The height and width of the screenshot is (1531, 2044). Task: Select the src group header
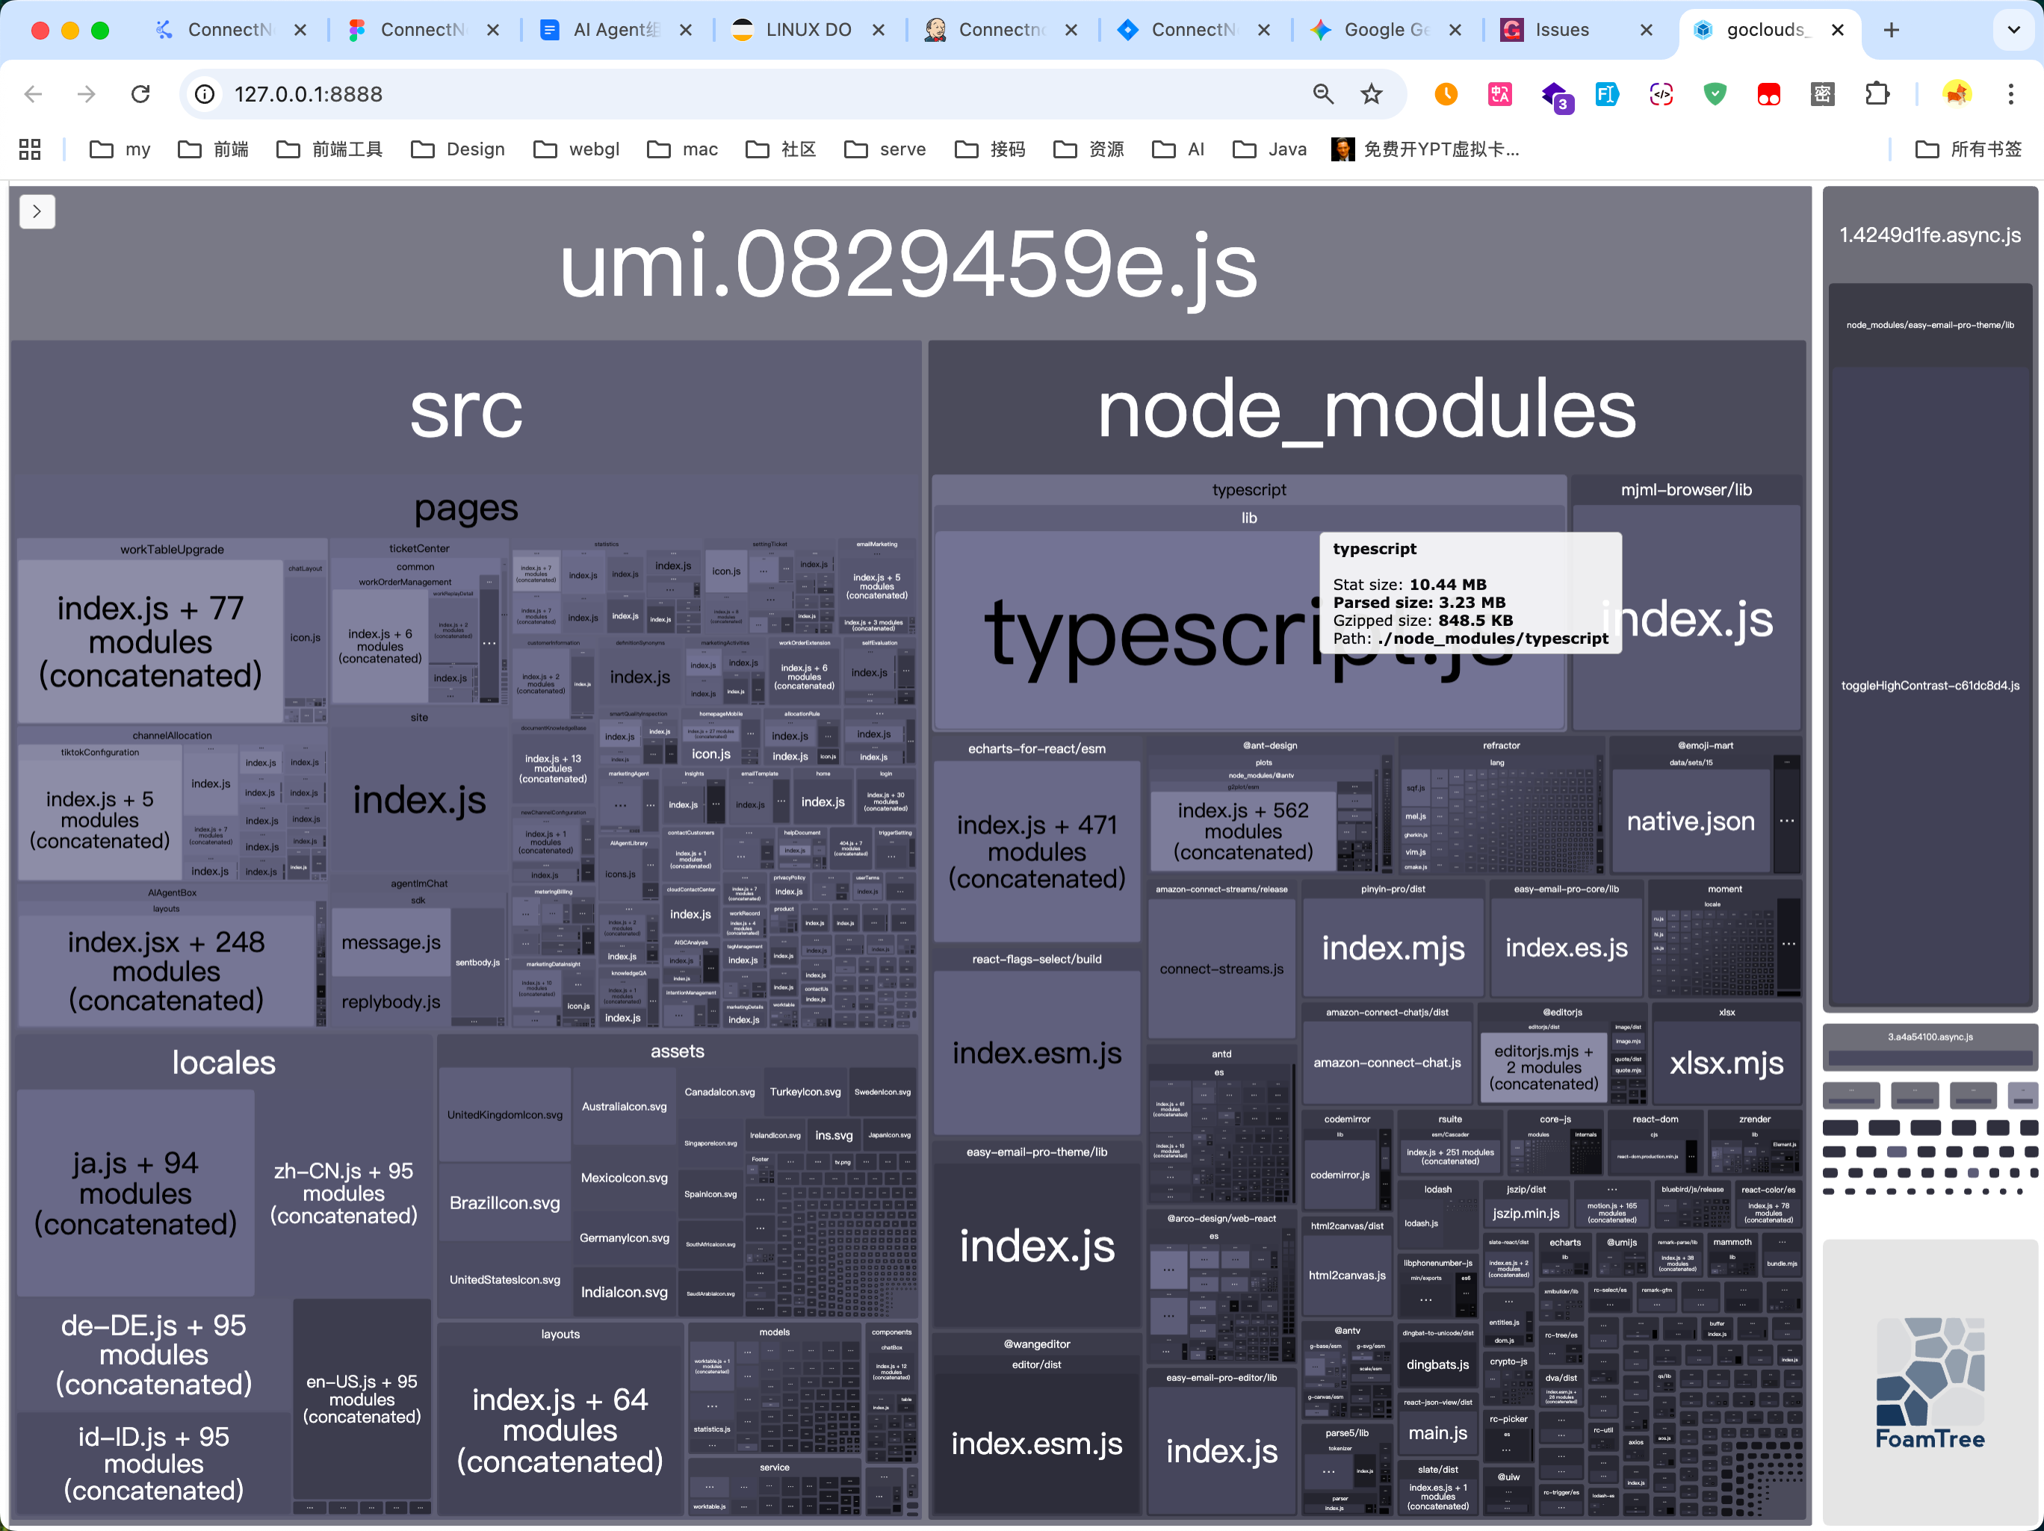[465, 410]
